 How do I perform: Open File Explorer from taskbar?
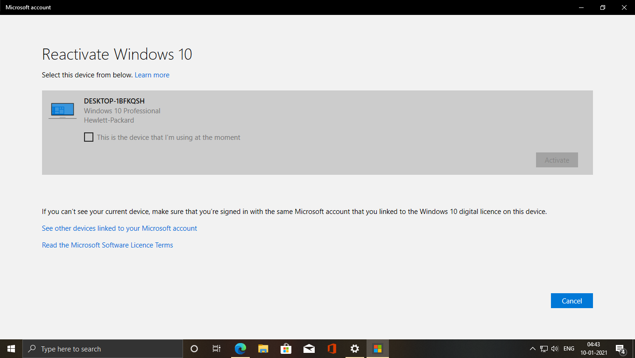tap(263, 349)
